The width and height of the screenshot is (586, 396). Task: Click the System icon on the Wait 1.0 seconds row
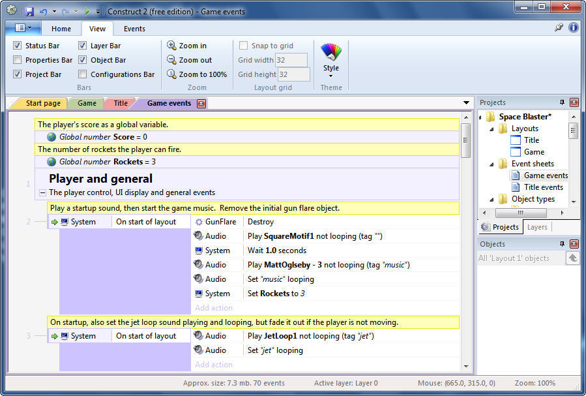198,250
